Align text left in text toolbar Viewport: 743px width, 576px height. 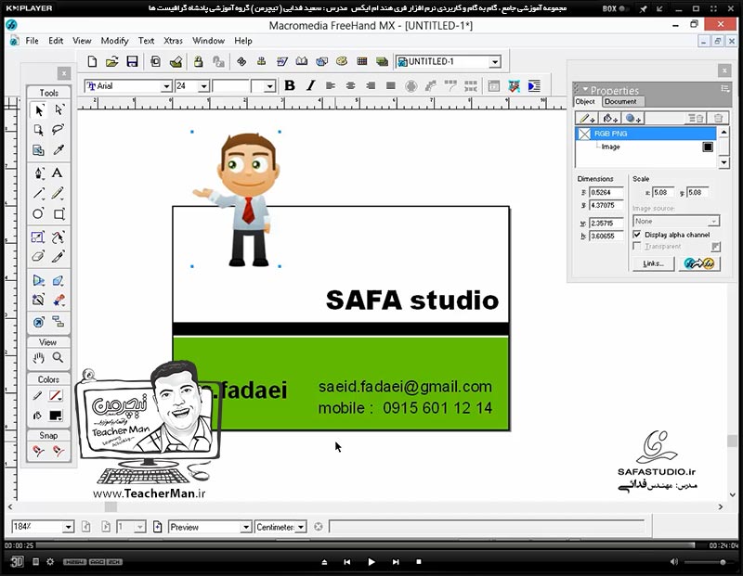(x=331, y=85)
